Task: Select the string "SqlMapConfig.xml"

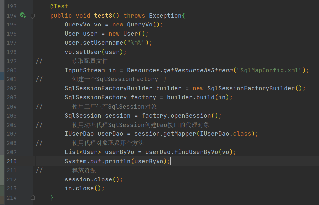Action: (x=269, y=70)
